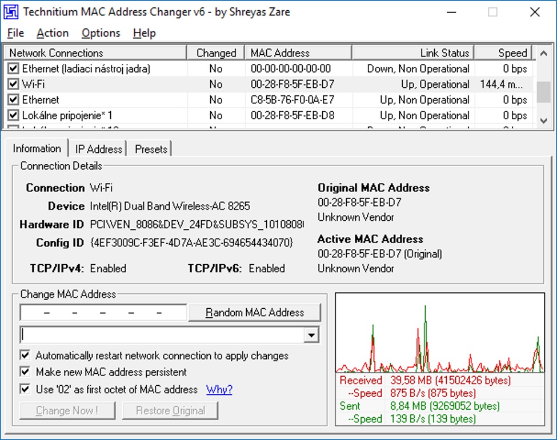
Task: Switch to the IP Address tab
Action: [x=98, y=149]
